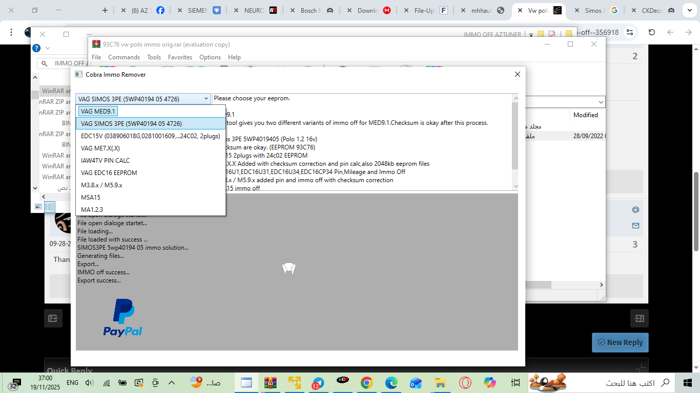Choose MA1.2.3 from the ECU dropdown
Image resolution: width=700 pixels, height=393 pixels.
(x=151, y=209)
